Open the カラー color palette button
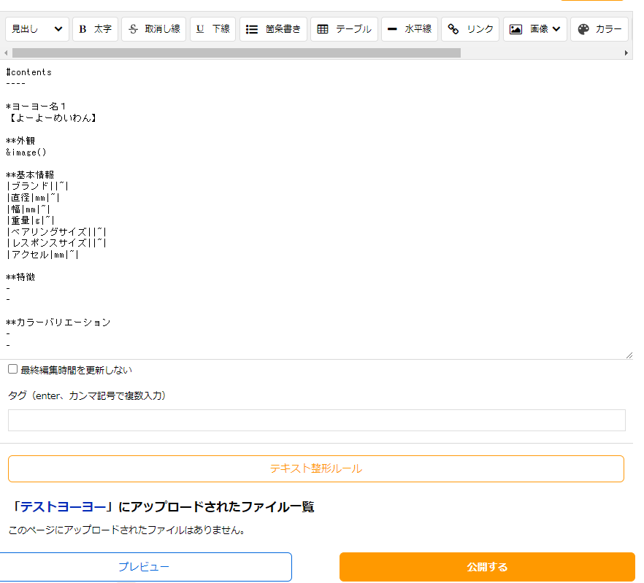The width and height of the screenshot is (644, 583). point(599,29)
